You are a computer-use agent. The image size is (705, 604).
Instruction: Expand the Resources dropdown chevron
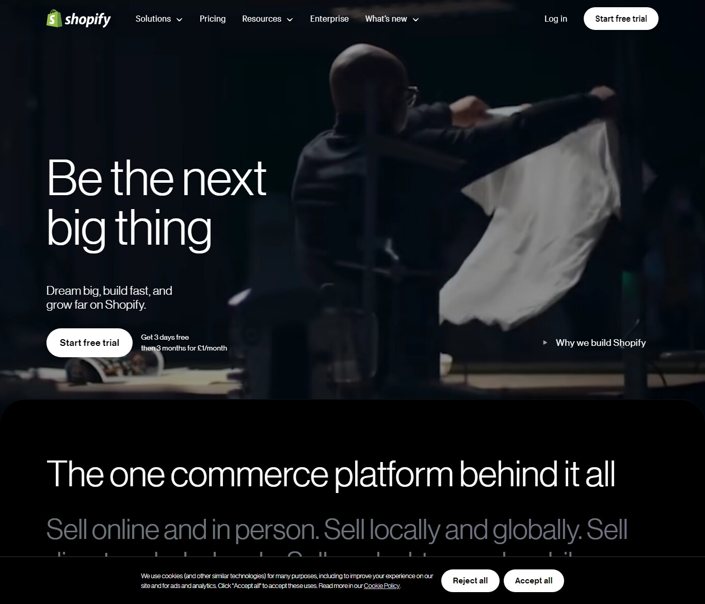pos(290,20)
